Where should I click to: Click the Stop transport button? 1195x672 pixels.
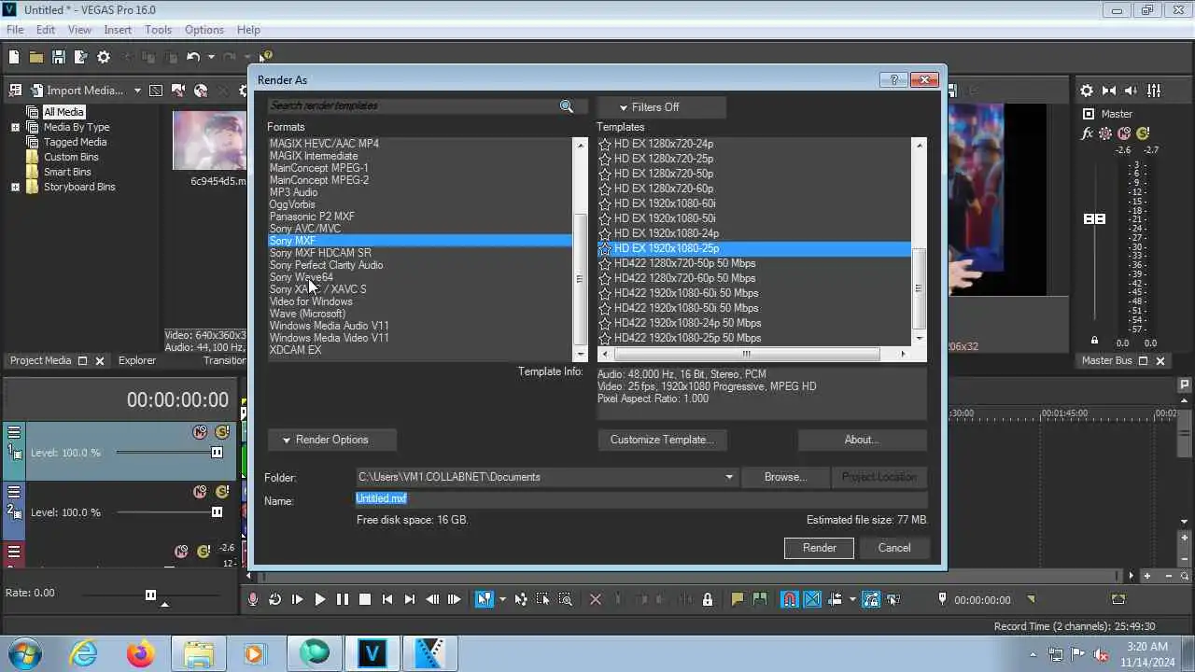point(365,599)
